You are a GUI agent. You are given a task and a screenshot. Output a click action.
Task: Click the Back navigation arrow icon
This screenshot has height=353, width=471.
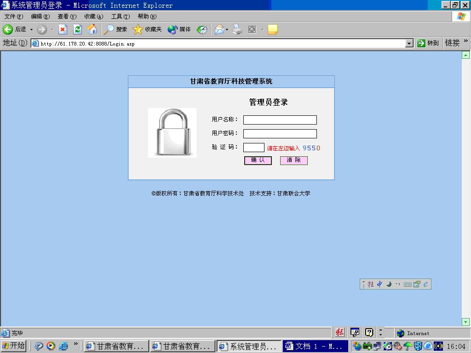click(x=8, y=29)
